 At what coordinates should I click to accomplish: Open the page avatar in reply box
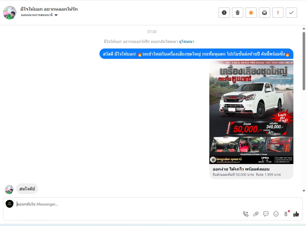(x=10, y=204)
